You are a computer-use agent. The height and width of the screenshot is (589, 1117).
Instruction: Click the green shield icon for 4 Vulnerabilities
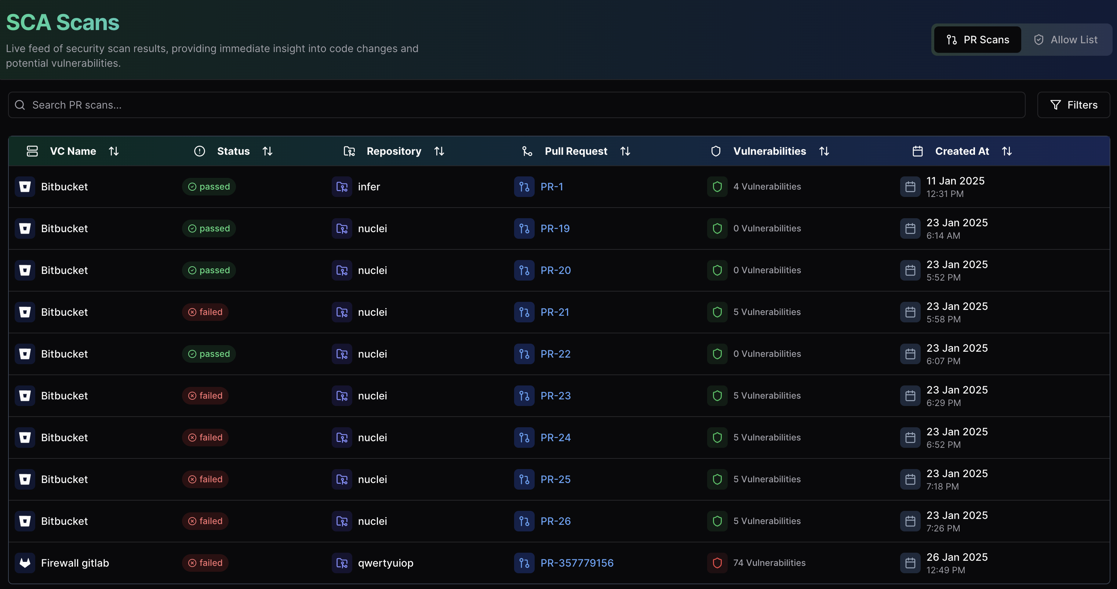[x=717, y=187]
